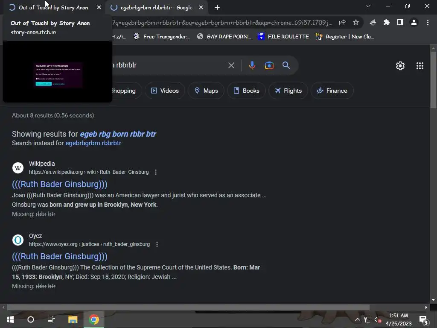This screenshot has width=437, height=328.
Task: Open the FILE ROULETTE bookmark
Action: (283, 37)
